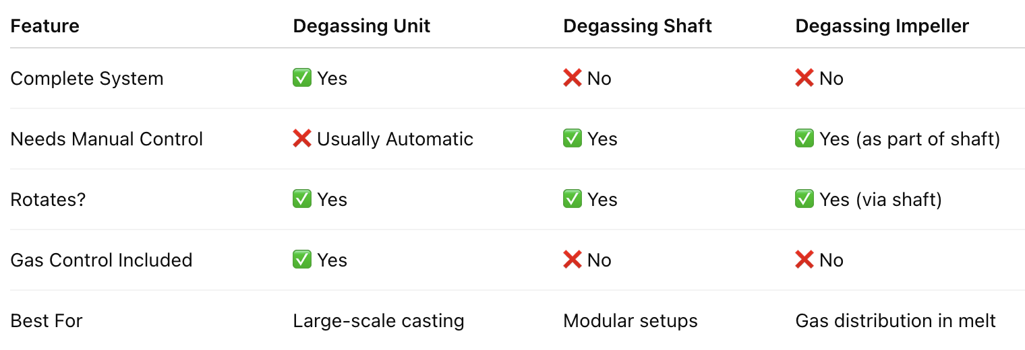Click the Best For row label

pyautogui.click(x=47, y=321)
